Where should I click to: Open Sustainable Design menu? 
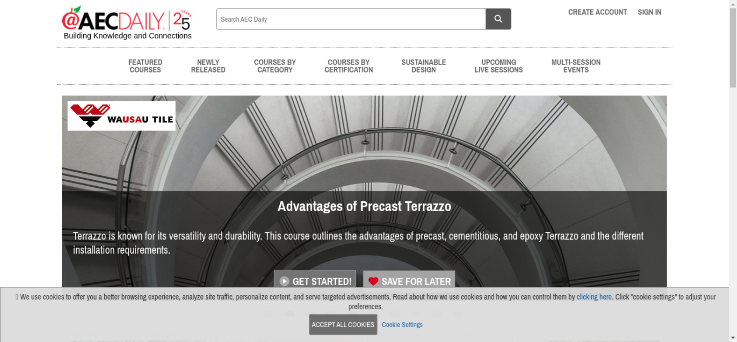tap(423, 66)
